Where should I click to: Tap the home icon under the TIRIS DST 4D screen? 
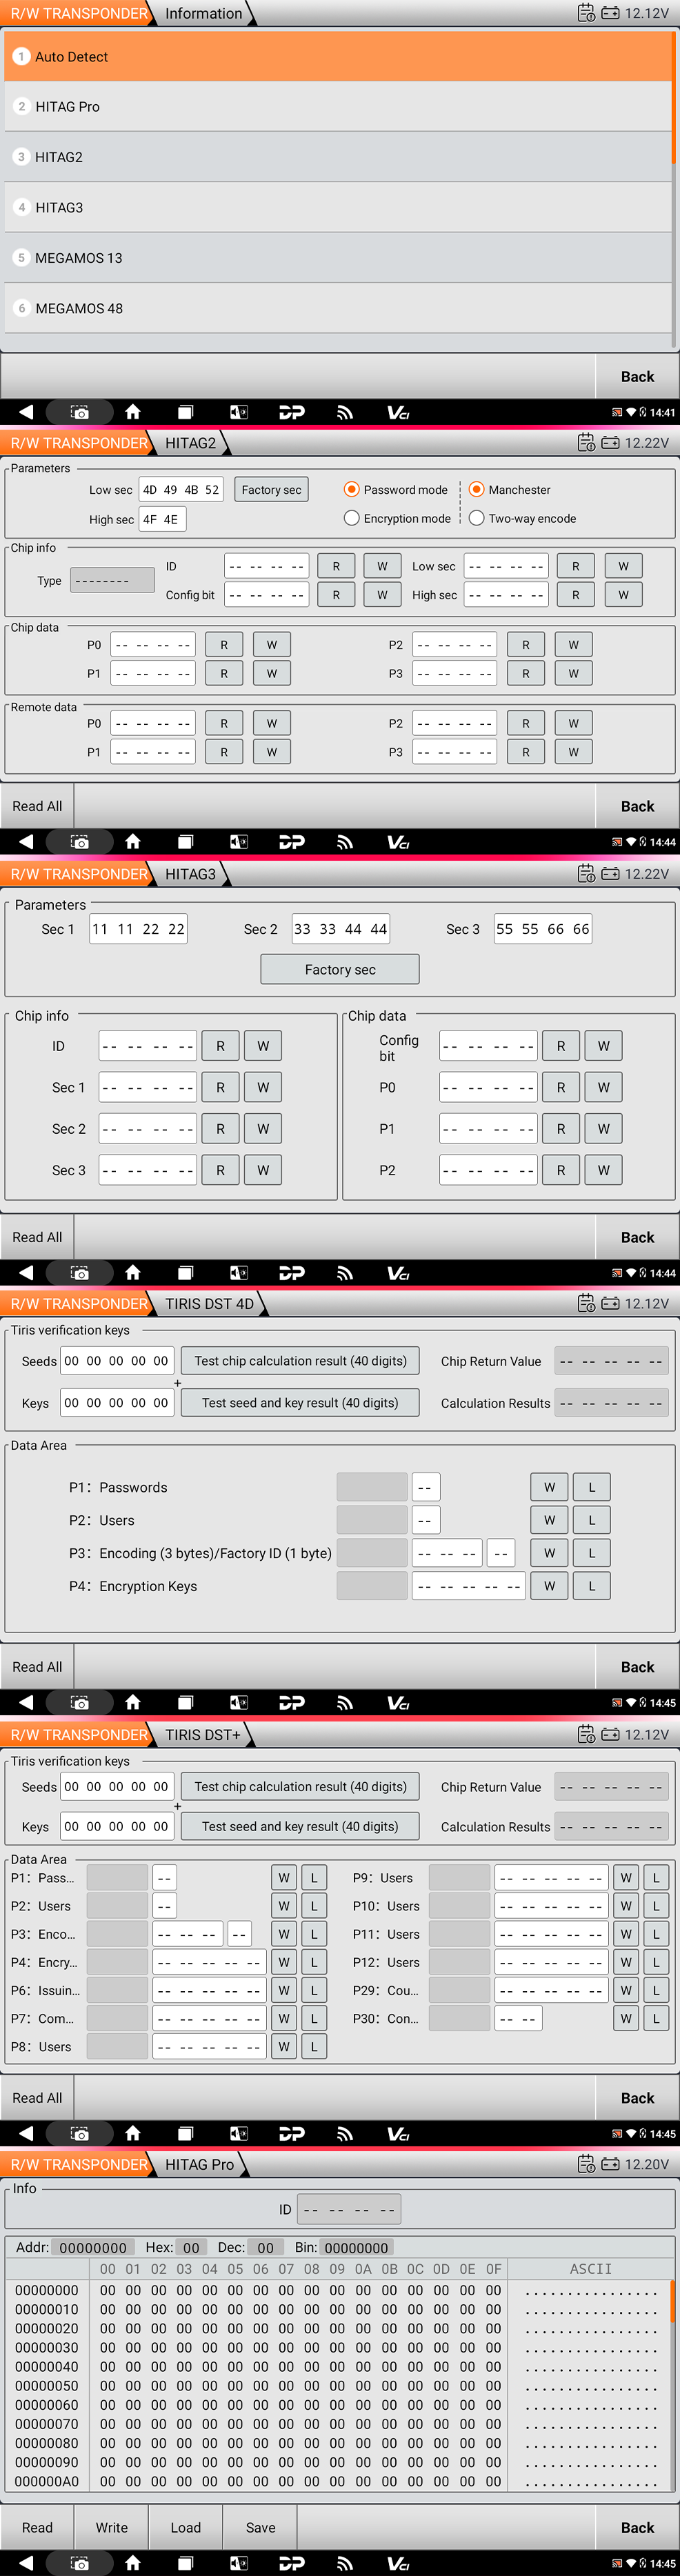(x=132, y=1703)
